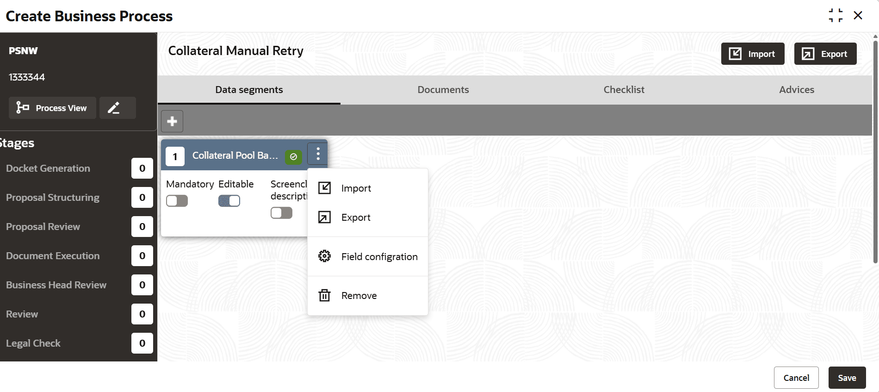Toggle the Screenclass description switch
The width and height of the screenshot is (879, 392).
pyautogui.click(x=282, y=213)
